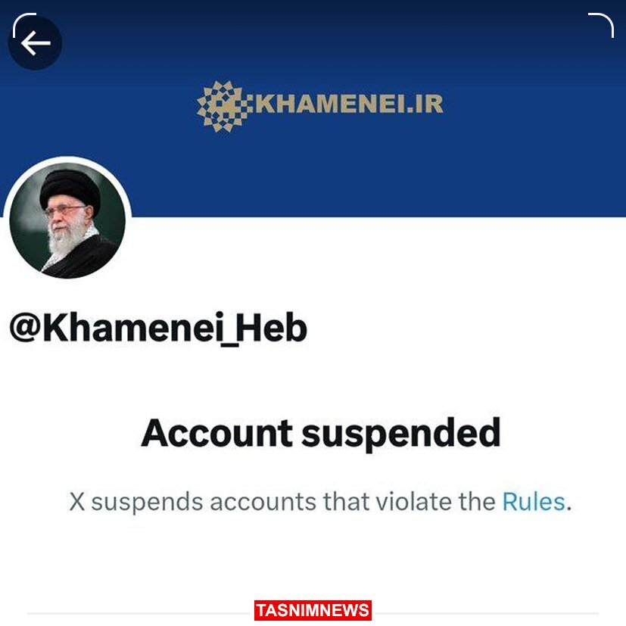This screenshot has width=626, height=626.
Task: Select the @Khamenei_Heb handle text
Action: 158,329
